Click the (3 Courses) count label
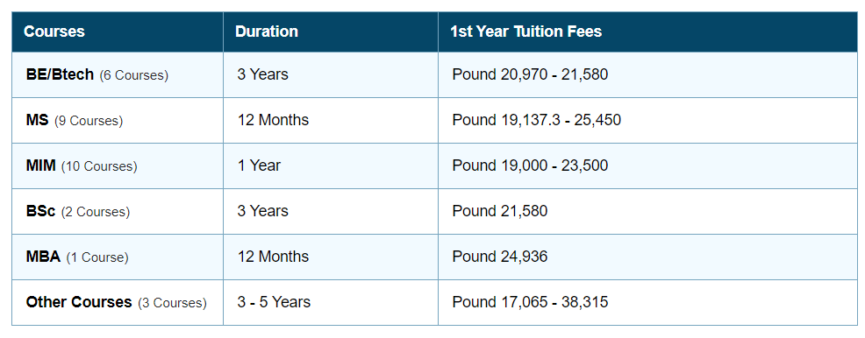 [172, 303]
